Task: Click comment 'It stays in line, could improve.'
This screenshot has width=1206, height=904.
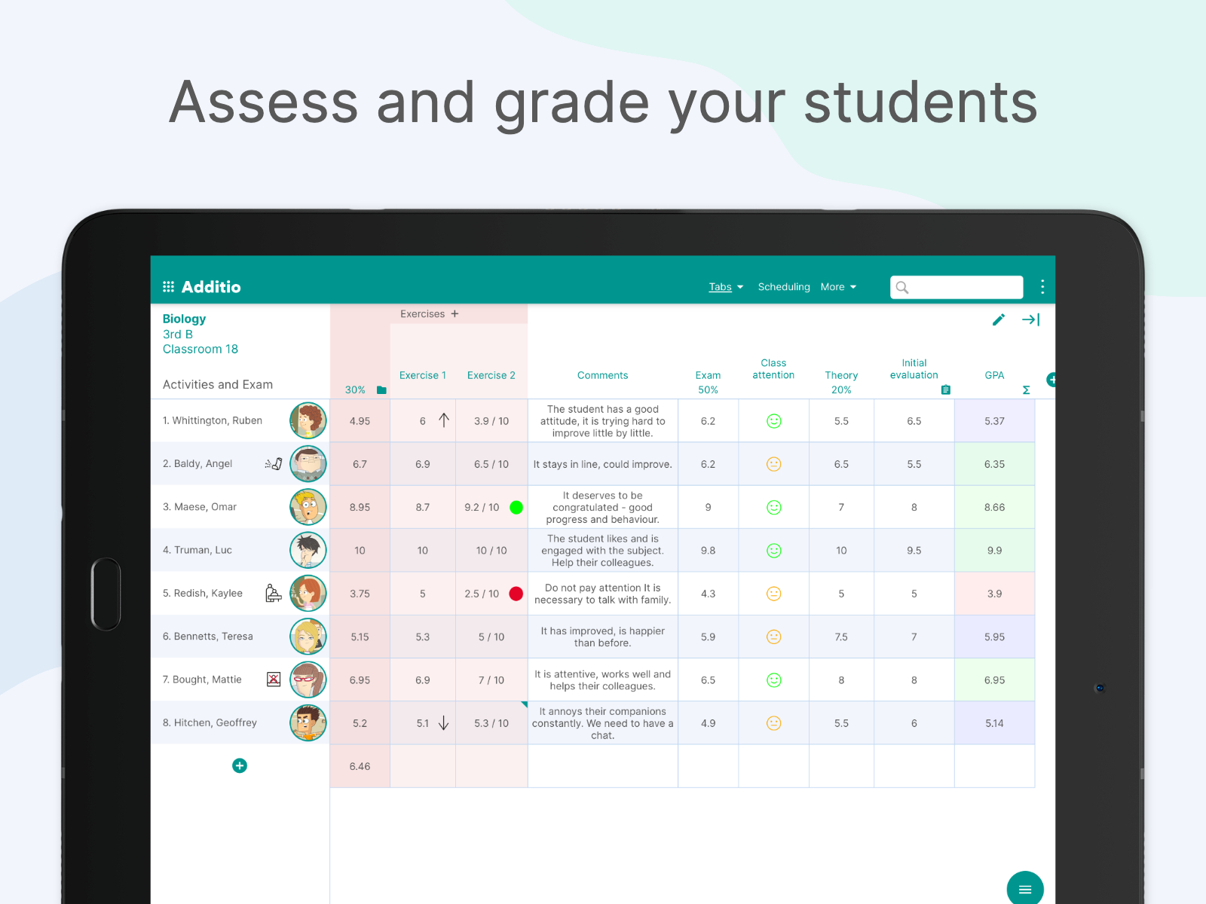Action: click(x=602, y=464)
